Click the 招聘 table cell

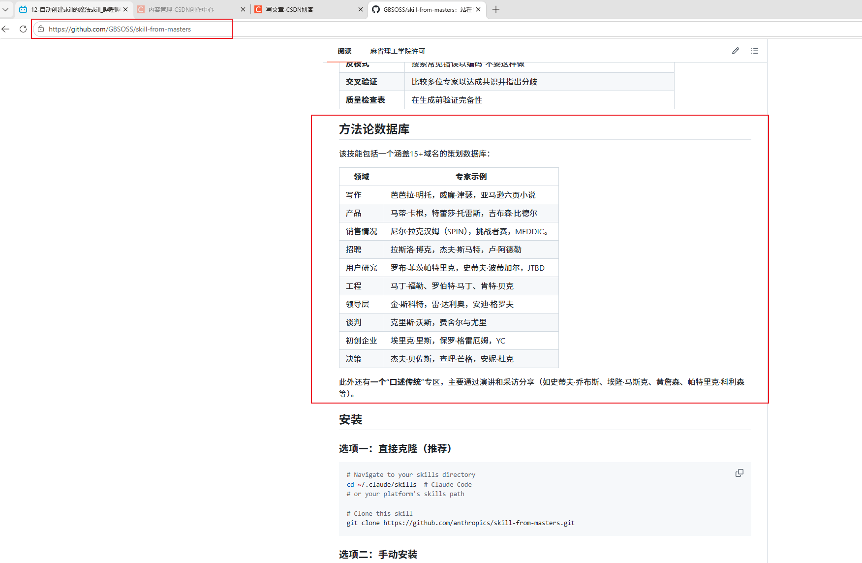(362, 250)
